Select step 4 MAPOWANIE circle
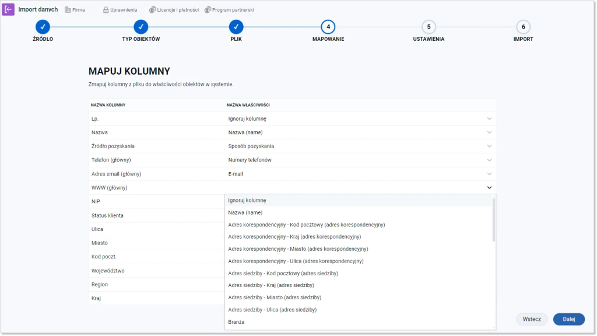The width and height of the screenshot is (597, 336). pos(328,27)
